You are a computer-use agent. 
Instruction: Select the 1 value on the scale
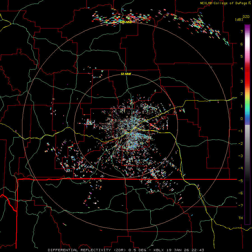point(242,106)
